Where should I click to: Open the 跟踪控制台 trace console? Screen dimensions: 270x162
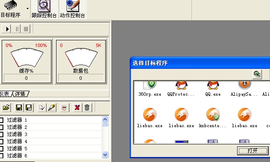44,9
